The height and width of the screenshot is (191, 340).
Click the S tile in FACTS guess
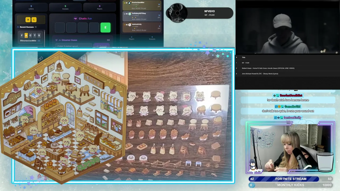click(x=39, y=35)
